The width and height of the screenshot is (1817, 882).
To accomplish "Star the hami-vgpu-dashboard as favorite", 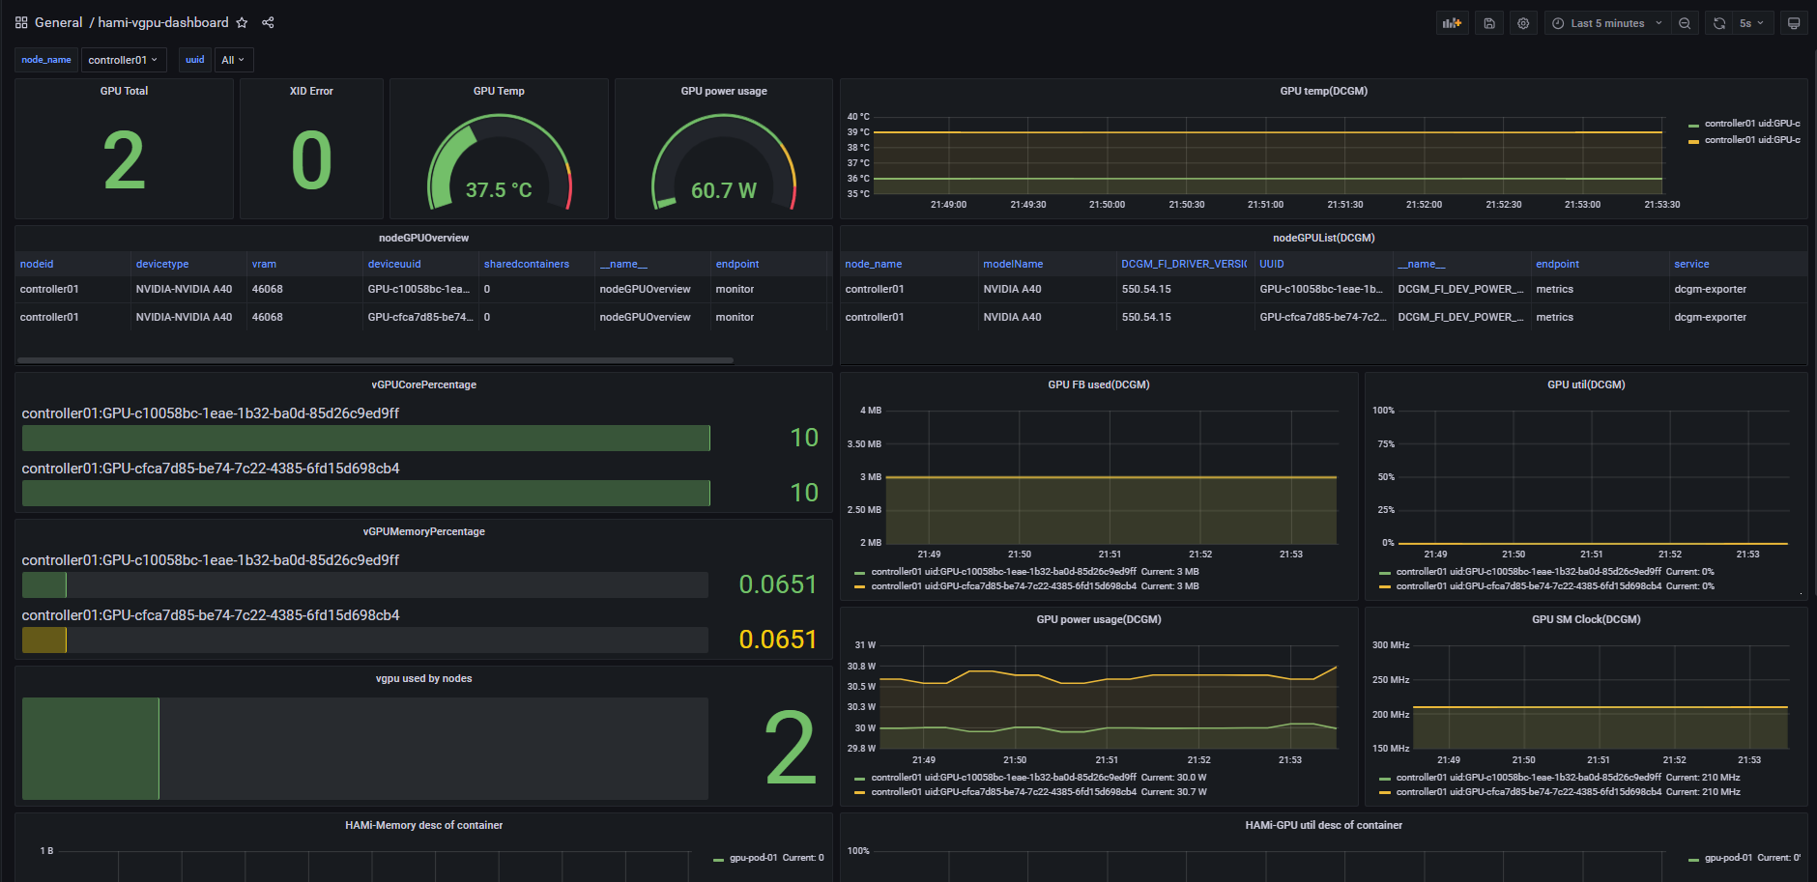I will 243,22.
